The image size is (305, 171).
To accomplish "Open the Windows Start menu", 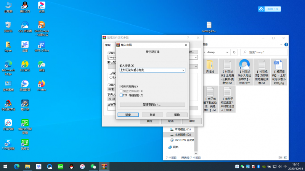I will (x=5, y=166).
